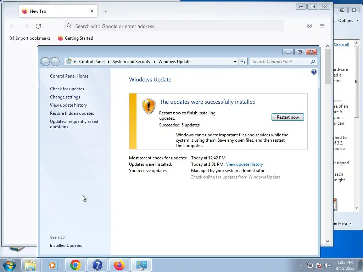
Task: Open Restore hidden updates link
Action: click(72, 113)
